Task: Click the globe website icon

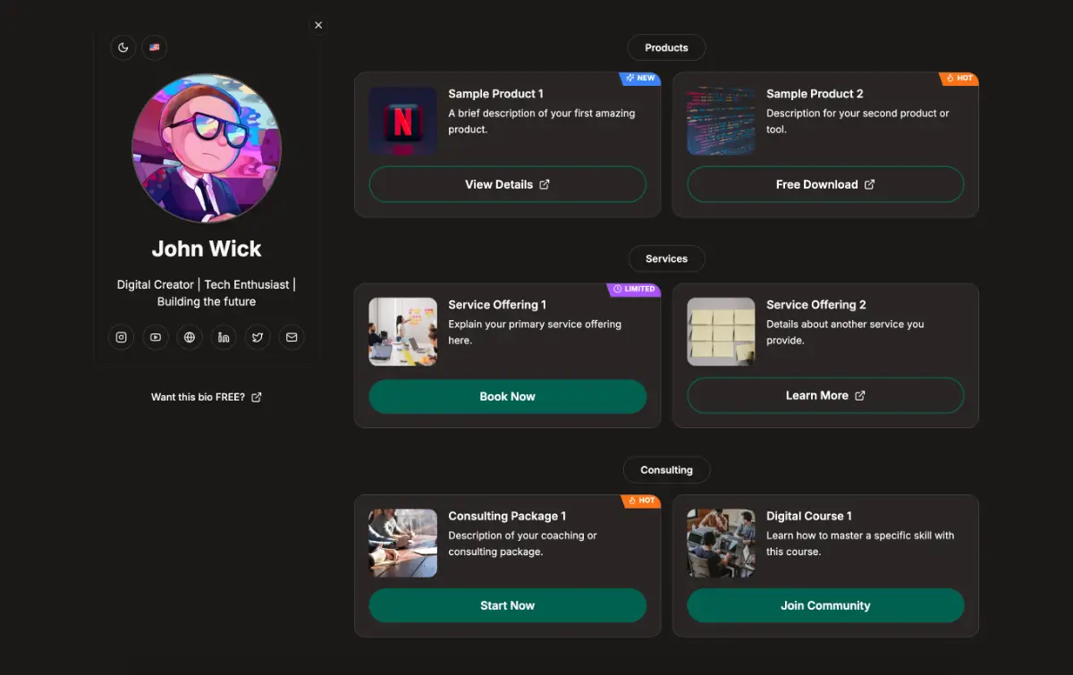Action: (190, 337)
